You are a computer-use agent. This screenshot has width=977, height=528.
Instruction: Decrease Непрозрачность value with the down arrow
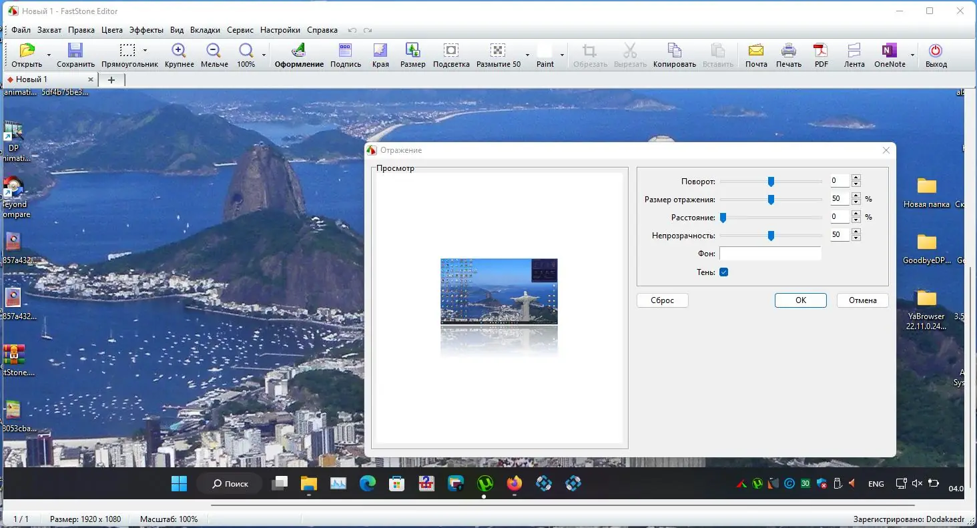[856, 238]
